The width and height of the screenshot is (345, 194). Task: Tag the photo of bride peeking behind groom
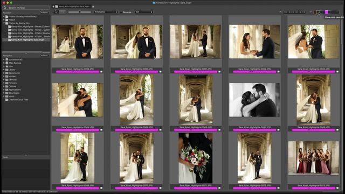[161, 72]
